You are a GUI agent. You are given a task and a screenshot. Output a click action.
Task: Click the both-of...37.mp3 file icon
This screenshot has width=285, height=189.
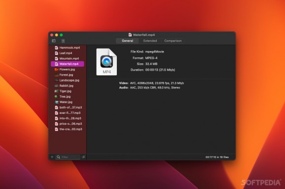[56, 108]
